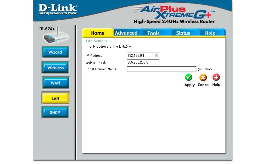
Task: Click the DI-624+ model label
Action: point(47,29)
